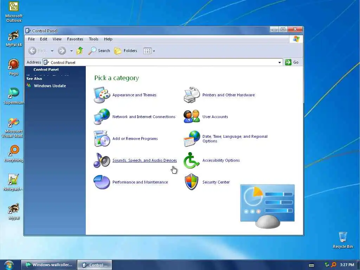360x270 pixels.
Task: Open the Start button orb
Action: pyautogui.click(x=9, y=265)
